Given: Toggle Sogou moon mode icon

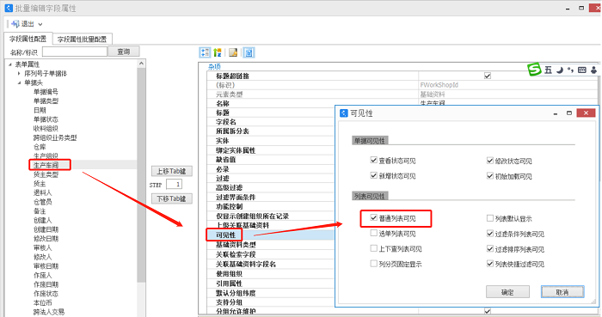Looking at the screenshot, I should (560, 70).
